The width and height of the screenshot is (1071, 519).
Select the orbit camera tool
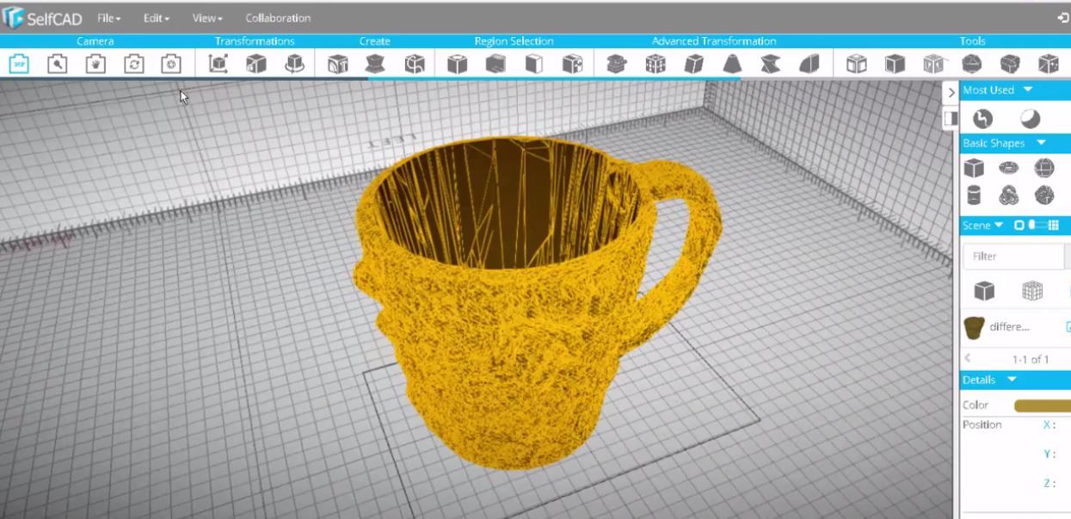coord(133,64)
